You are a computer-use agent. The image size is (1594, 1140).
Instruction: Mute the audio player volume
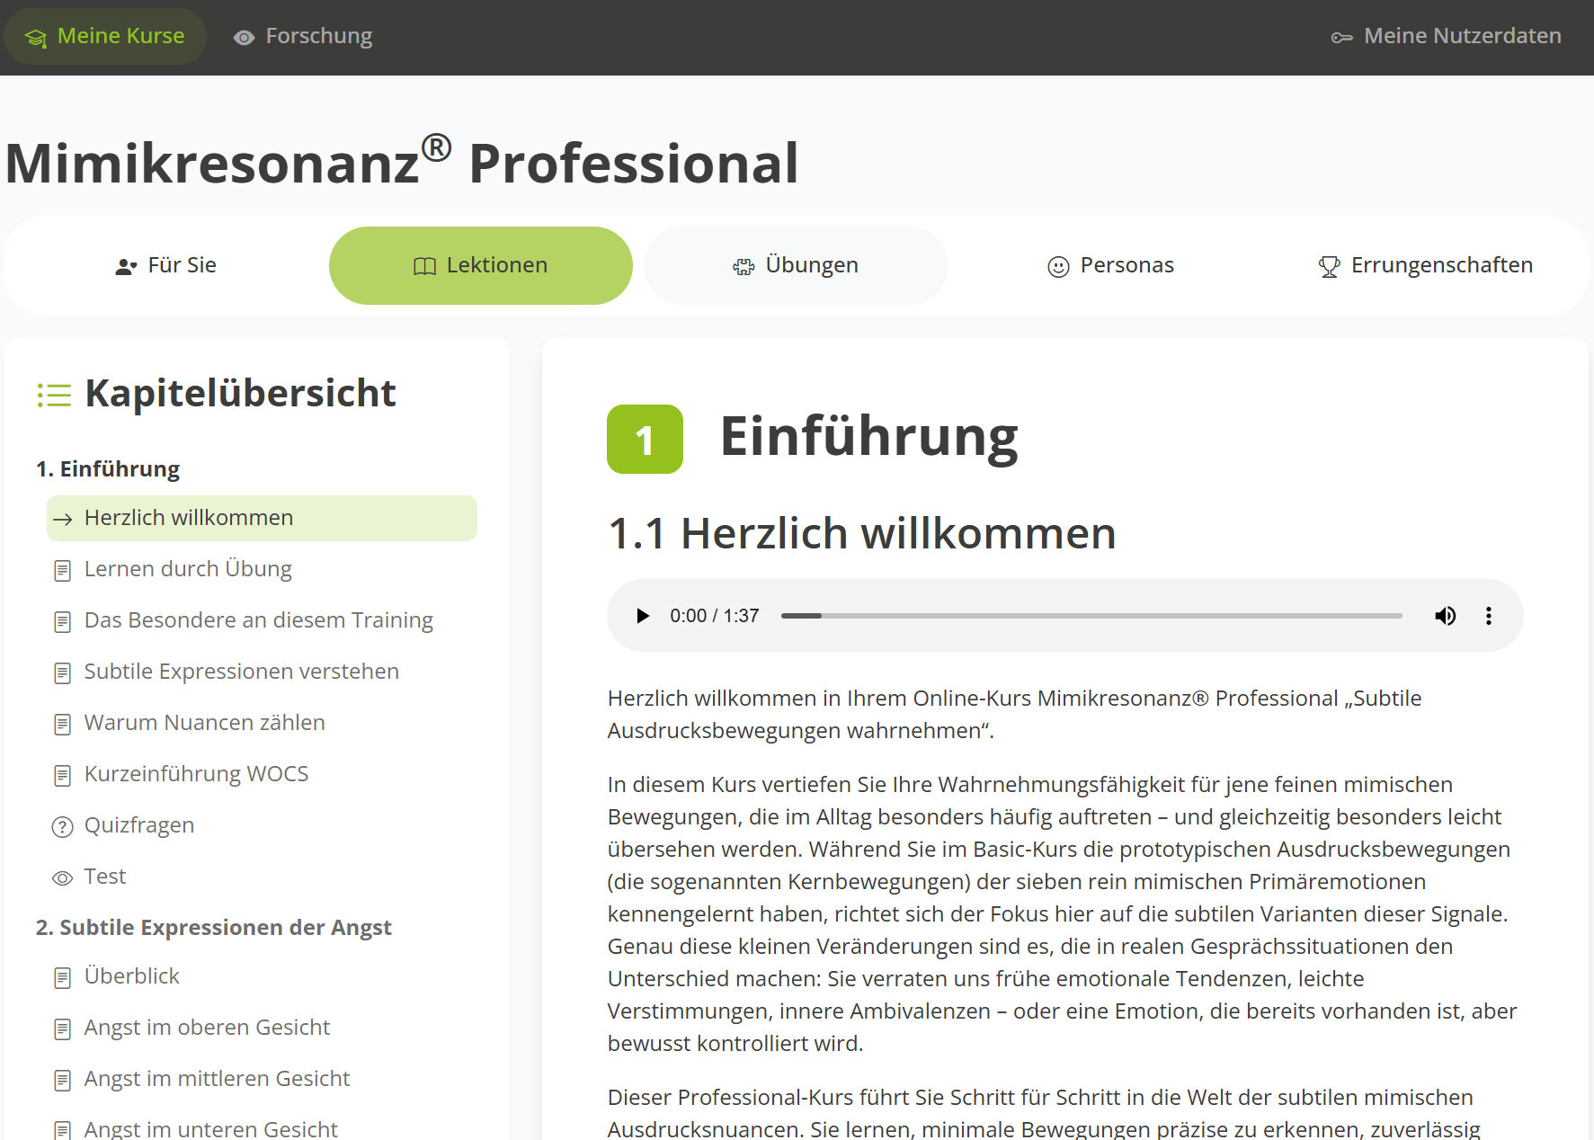coord(1445,616)
